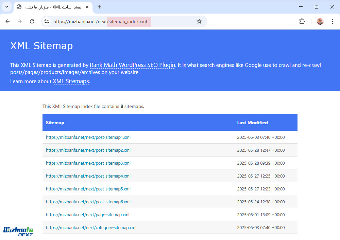Click date 2025-05-28 09:39 +00:00
The width and height of the screenshot is (340, 240).
pyautogui.click(x=261, y=163)
